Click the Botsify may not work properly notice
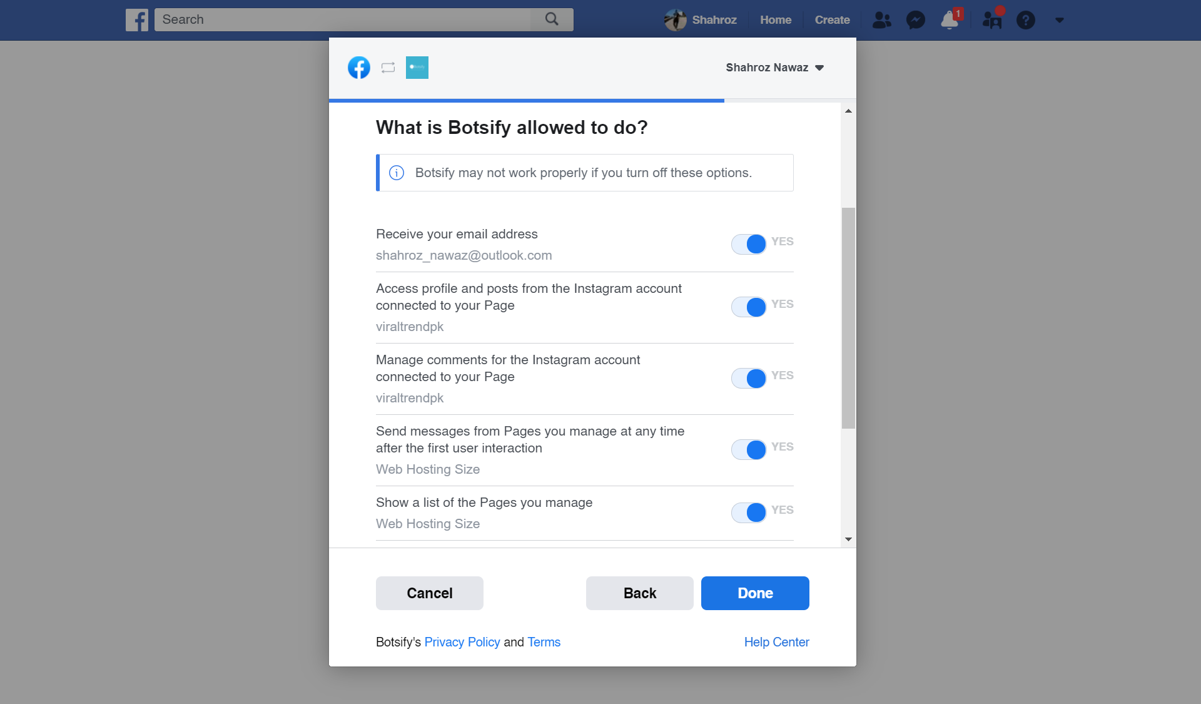This screenshot has width=1201, height=704. (584, 173)
